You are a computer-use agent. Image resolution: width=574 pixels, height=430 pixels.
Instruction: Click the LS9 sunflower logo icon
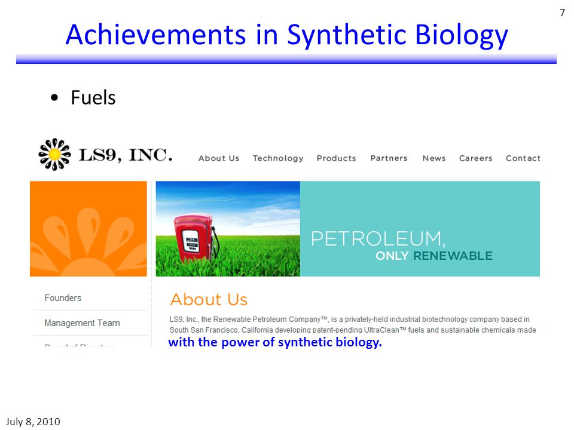(x=54, y=154)
